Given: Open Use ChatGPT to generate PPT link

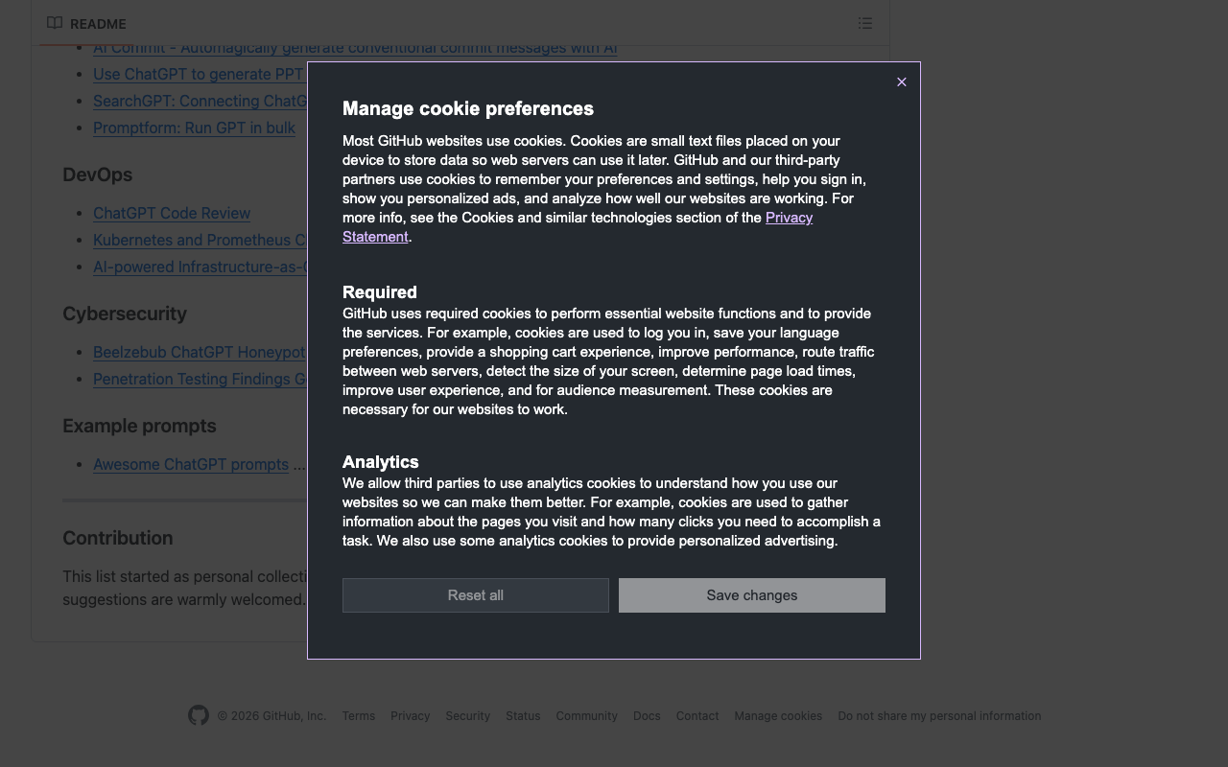Looking at the screenshot, I should [199, 74].
